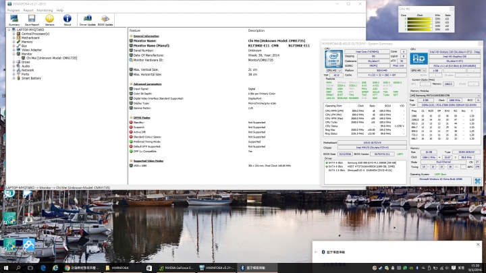Open the GPU #0 selector dropdown

(418, 71)
